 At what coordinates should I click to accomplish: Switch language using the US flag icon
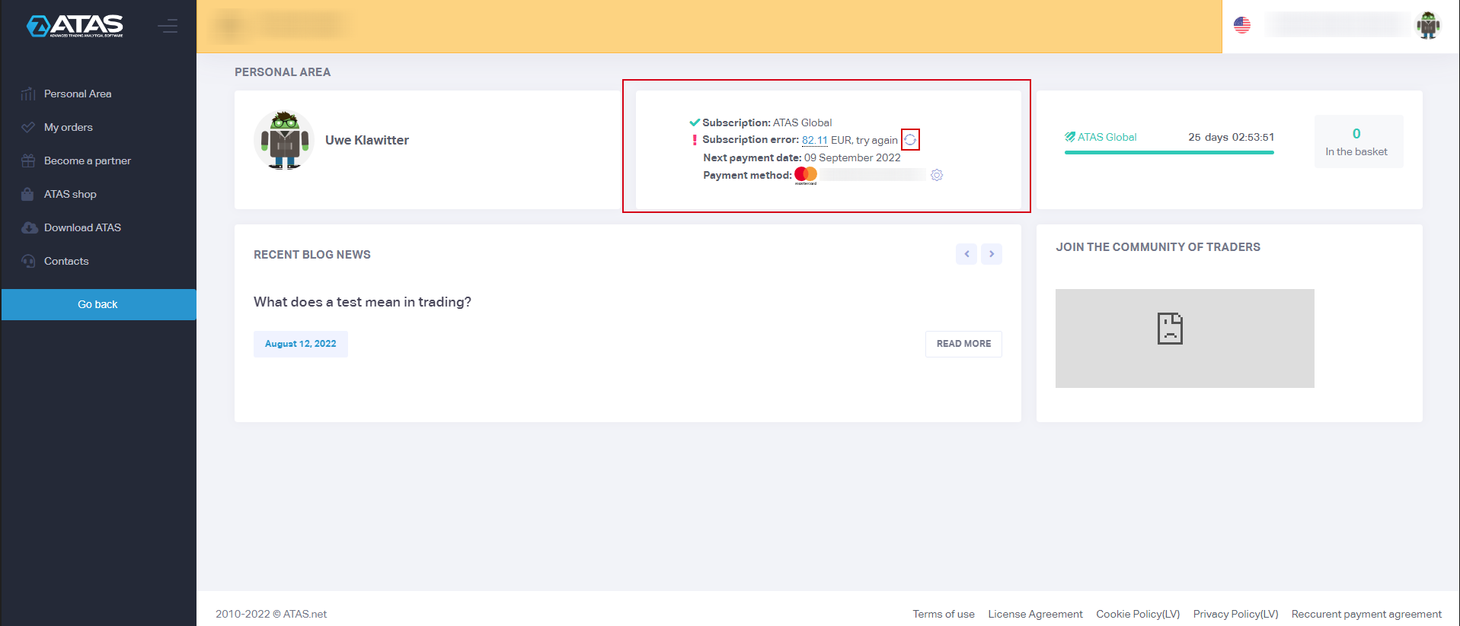pyautogui.click(x=1242, y=25)
